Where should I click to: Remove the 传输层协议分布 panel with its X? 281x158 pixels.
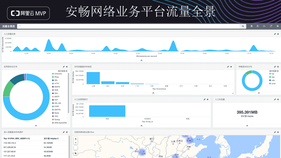tap(278, 67)
